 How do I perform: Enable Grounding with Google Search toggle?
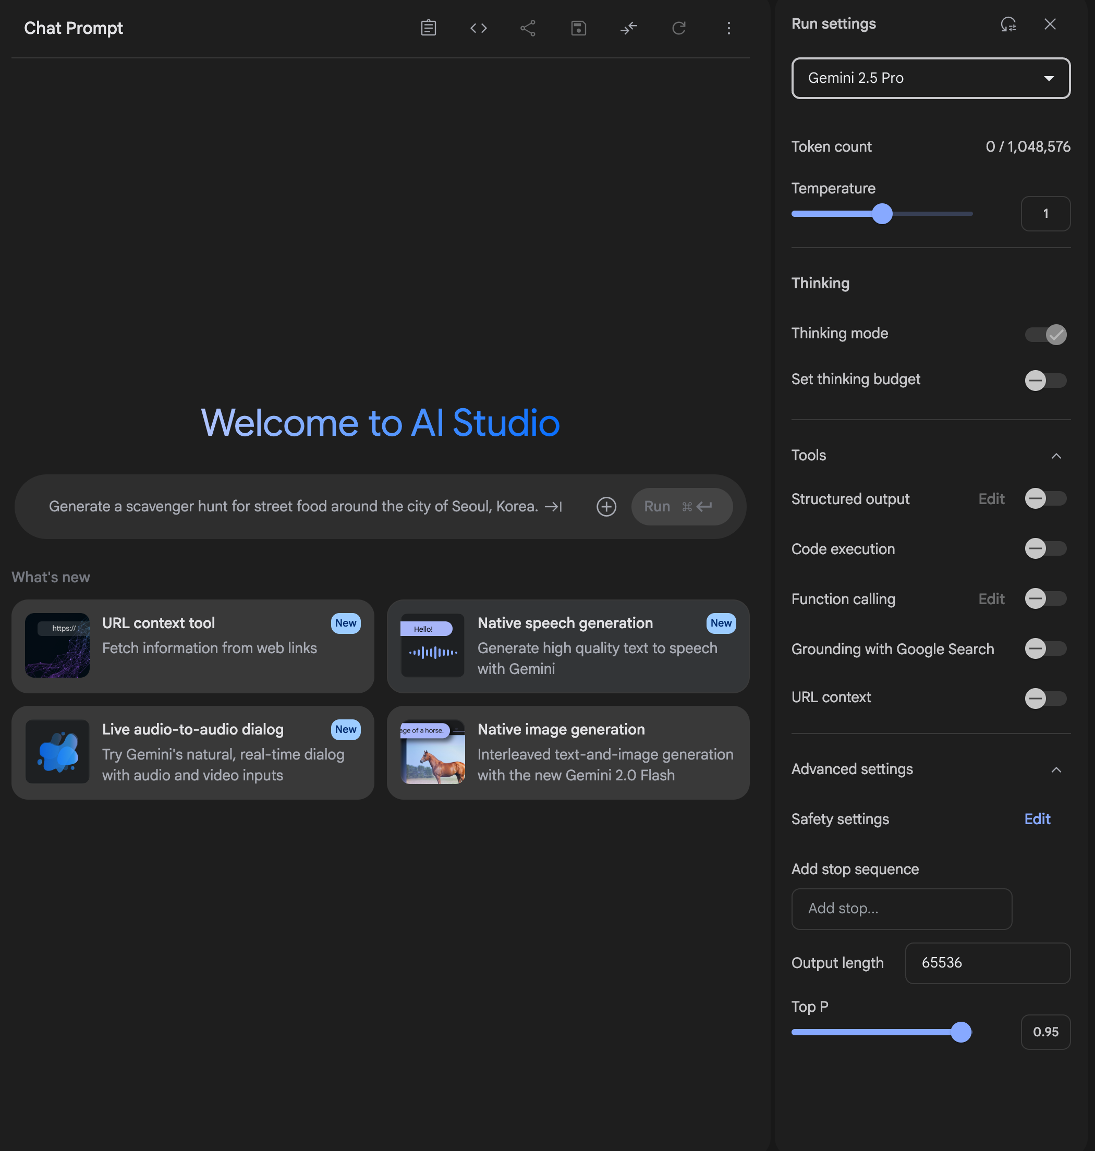(1046, 650)
